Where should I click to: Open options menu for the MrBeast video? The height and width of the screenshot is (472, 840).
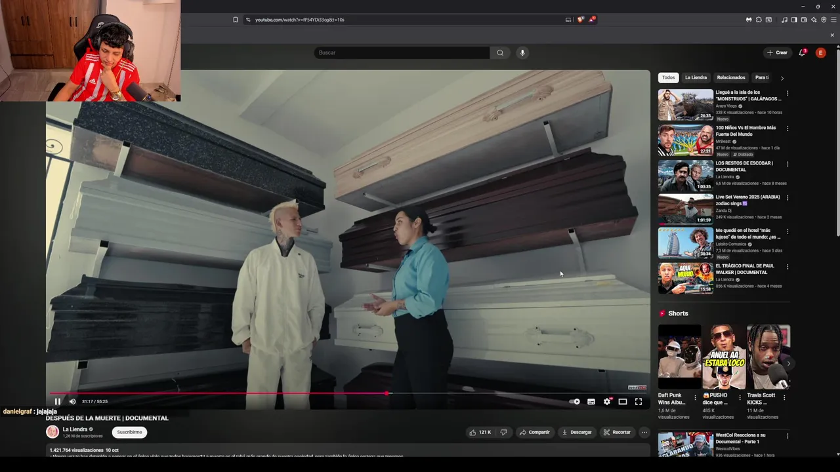pos(787,128)
